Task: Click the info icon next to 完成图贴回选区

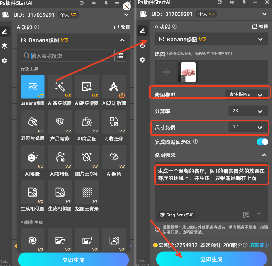Action: click(195, 142)
